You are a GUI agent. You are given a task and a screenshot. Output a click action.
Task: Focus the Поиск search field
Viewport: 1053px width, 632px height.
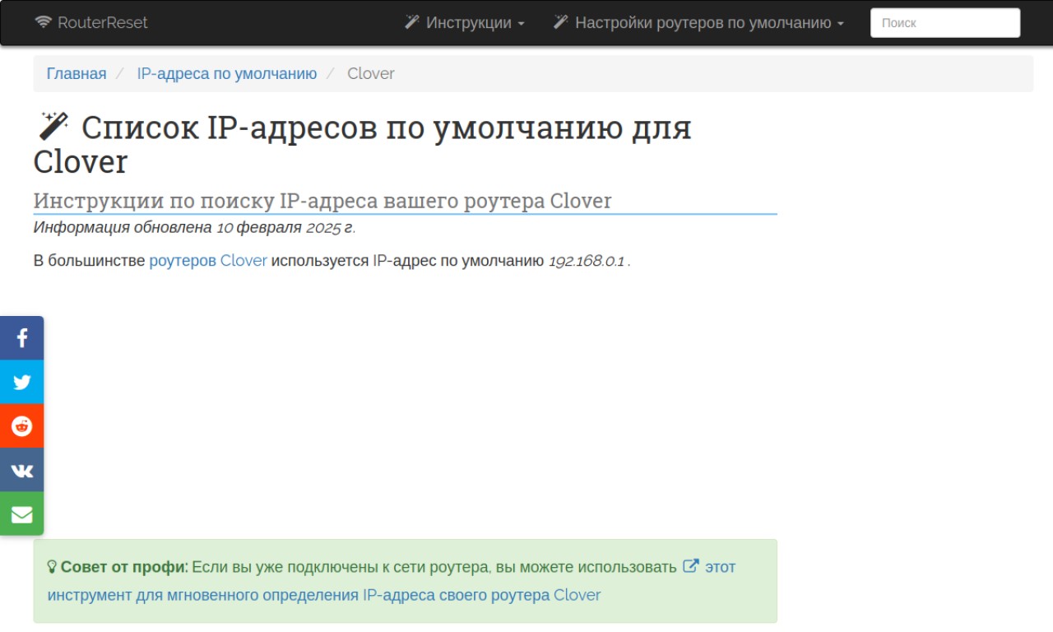click(x=945, y=23)
